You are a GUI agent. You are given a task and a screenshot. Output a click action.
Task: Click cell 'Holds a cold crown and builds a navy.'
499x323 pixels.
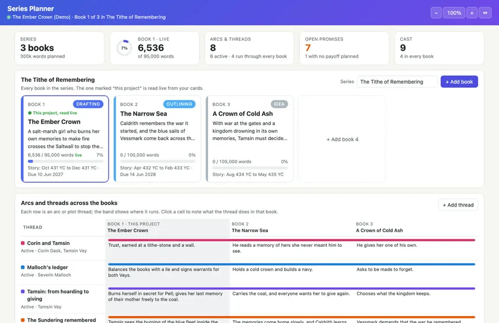[x=292, y=272]
